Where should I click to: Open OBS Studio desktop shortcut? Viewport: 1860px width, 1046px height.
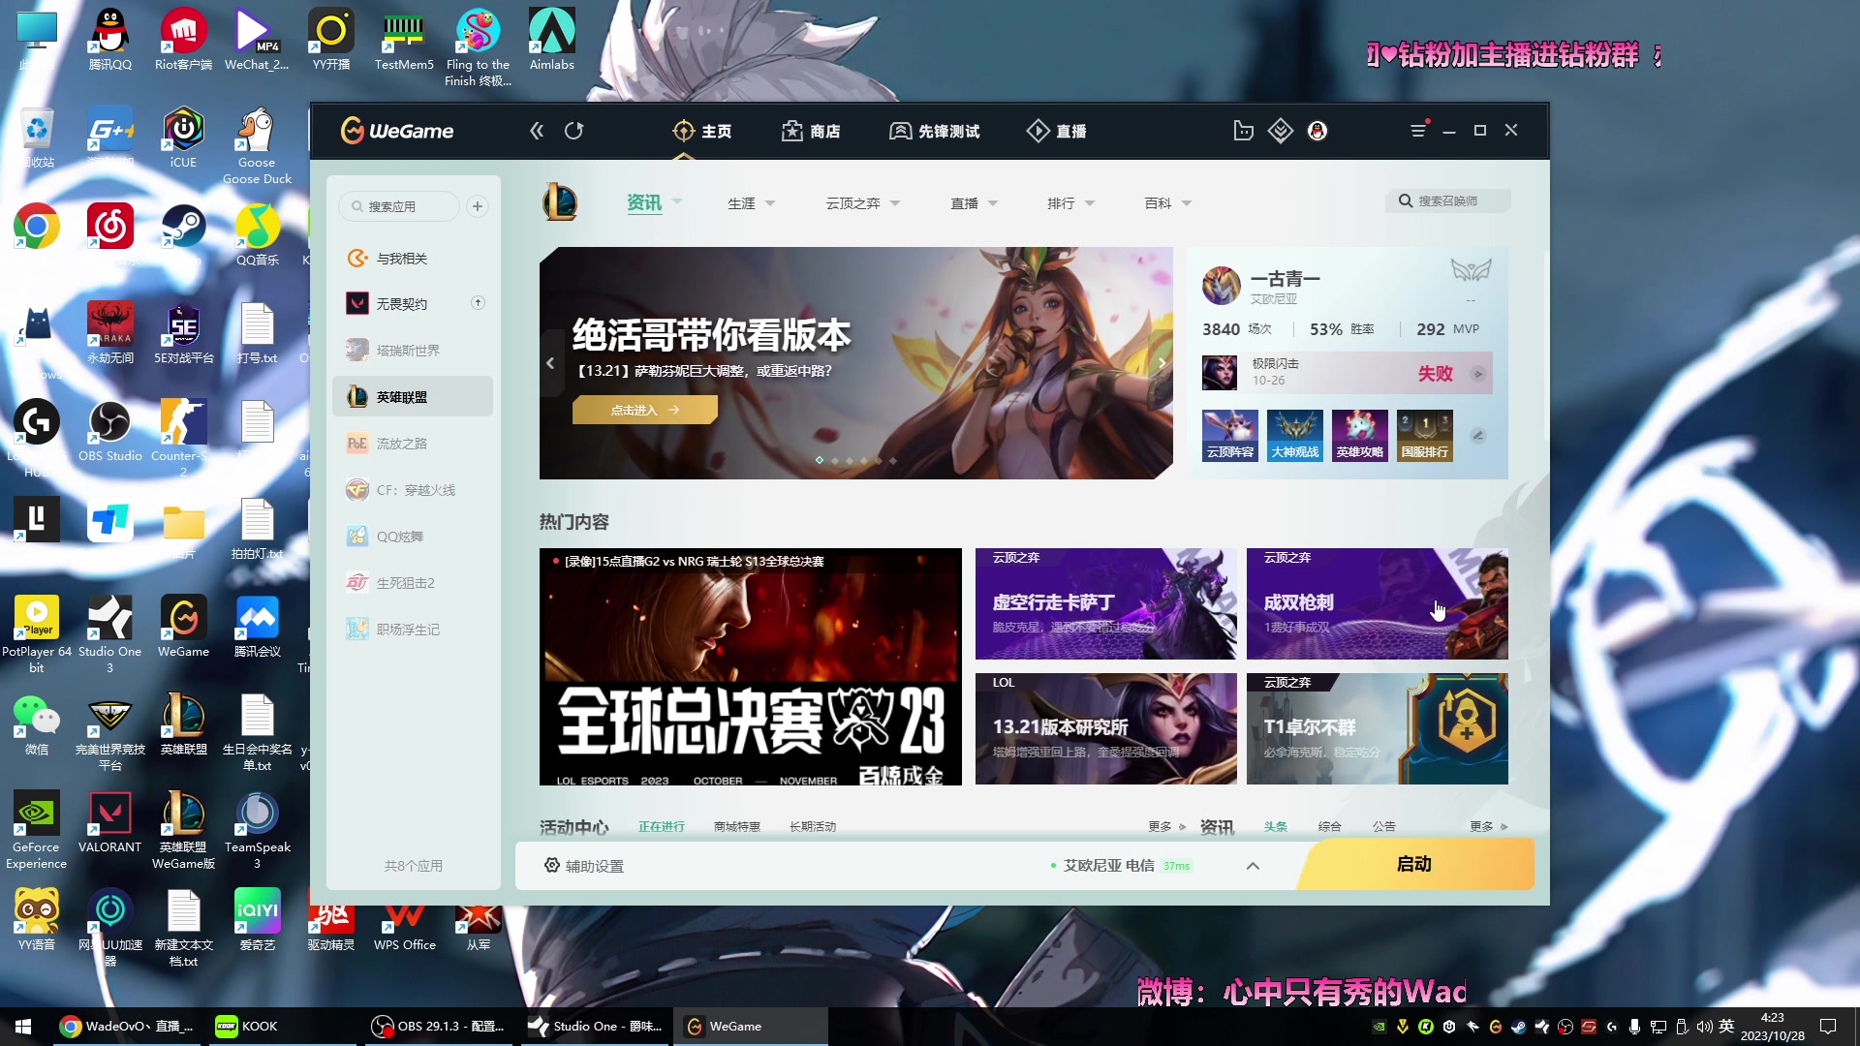[x=109, y=431]
